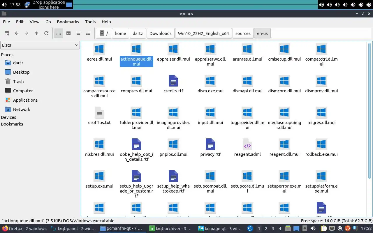The height and width of the screenshot is (233, 373).
Task: Open a new tab with the toolbar icon
Action: click(7, 33)
